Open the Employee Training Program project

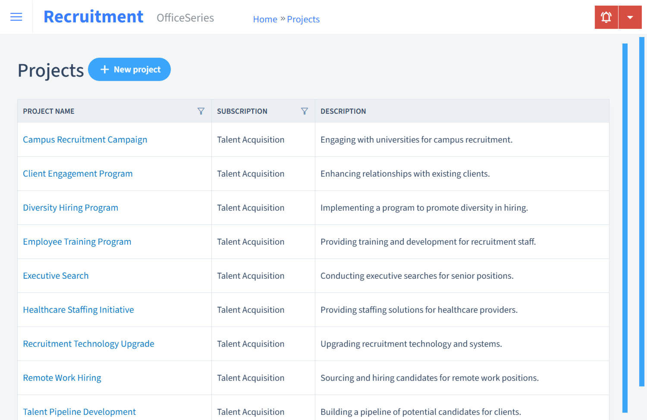click(x=77, y=242)
